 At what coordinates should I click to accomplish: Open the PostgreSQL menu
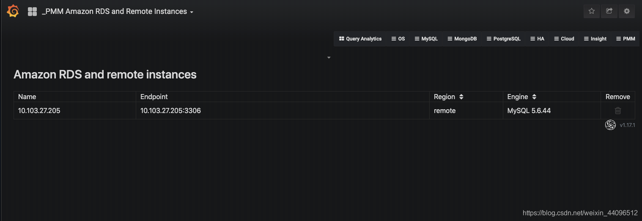pos(503,39)
